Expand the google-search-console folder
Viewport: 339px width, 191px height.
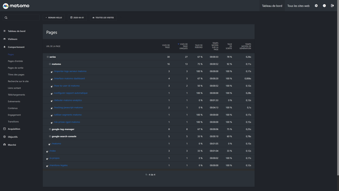tap(50, 136)
